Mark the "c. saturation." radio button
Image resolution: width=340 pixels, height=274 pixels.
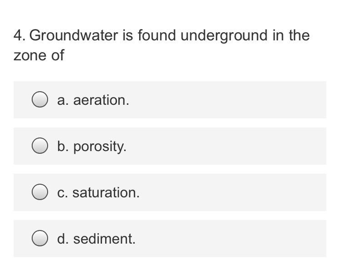coord(40,192)
